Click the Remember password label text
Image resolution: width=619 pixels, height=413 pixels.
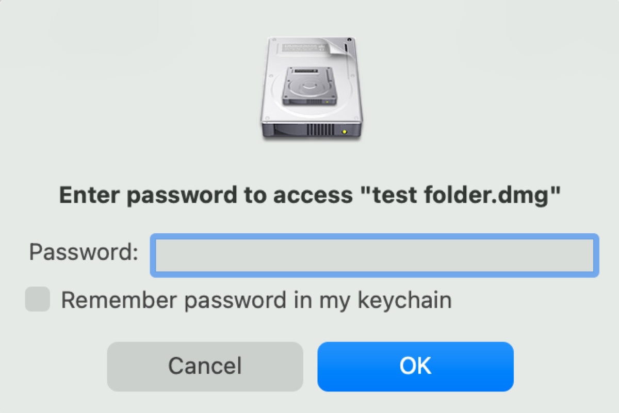(x=256, y=299)
